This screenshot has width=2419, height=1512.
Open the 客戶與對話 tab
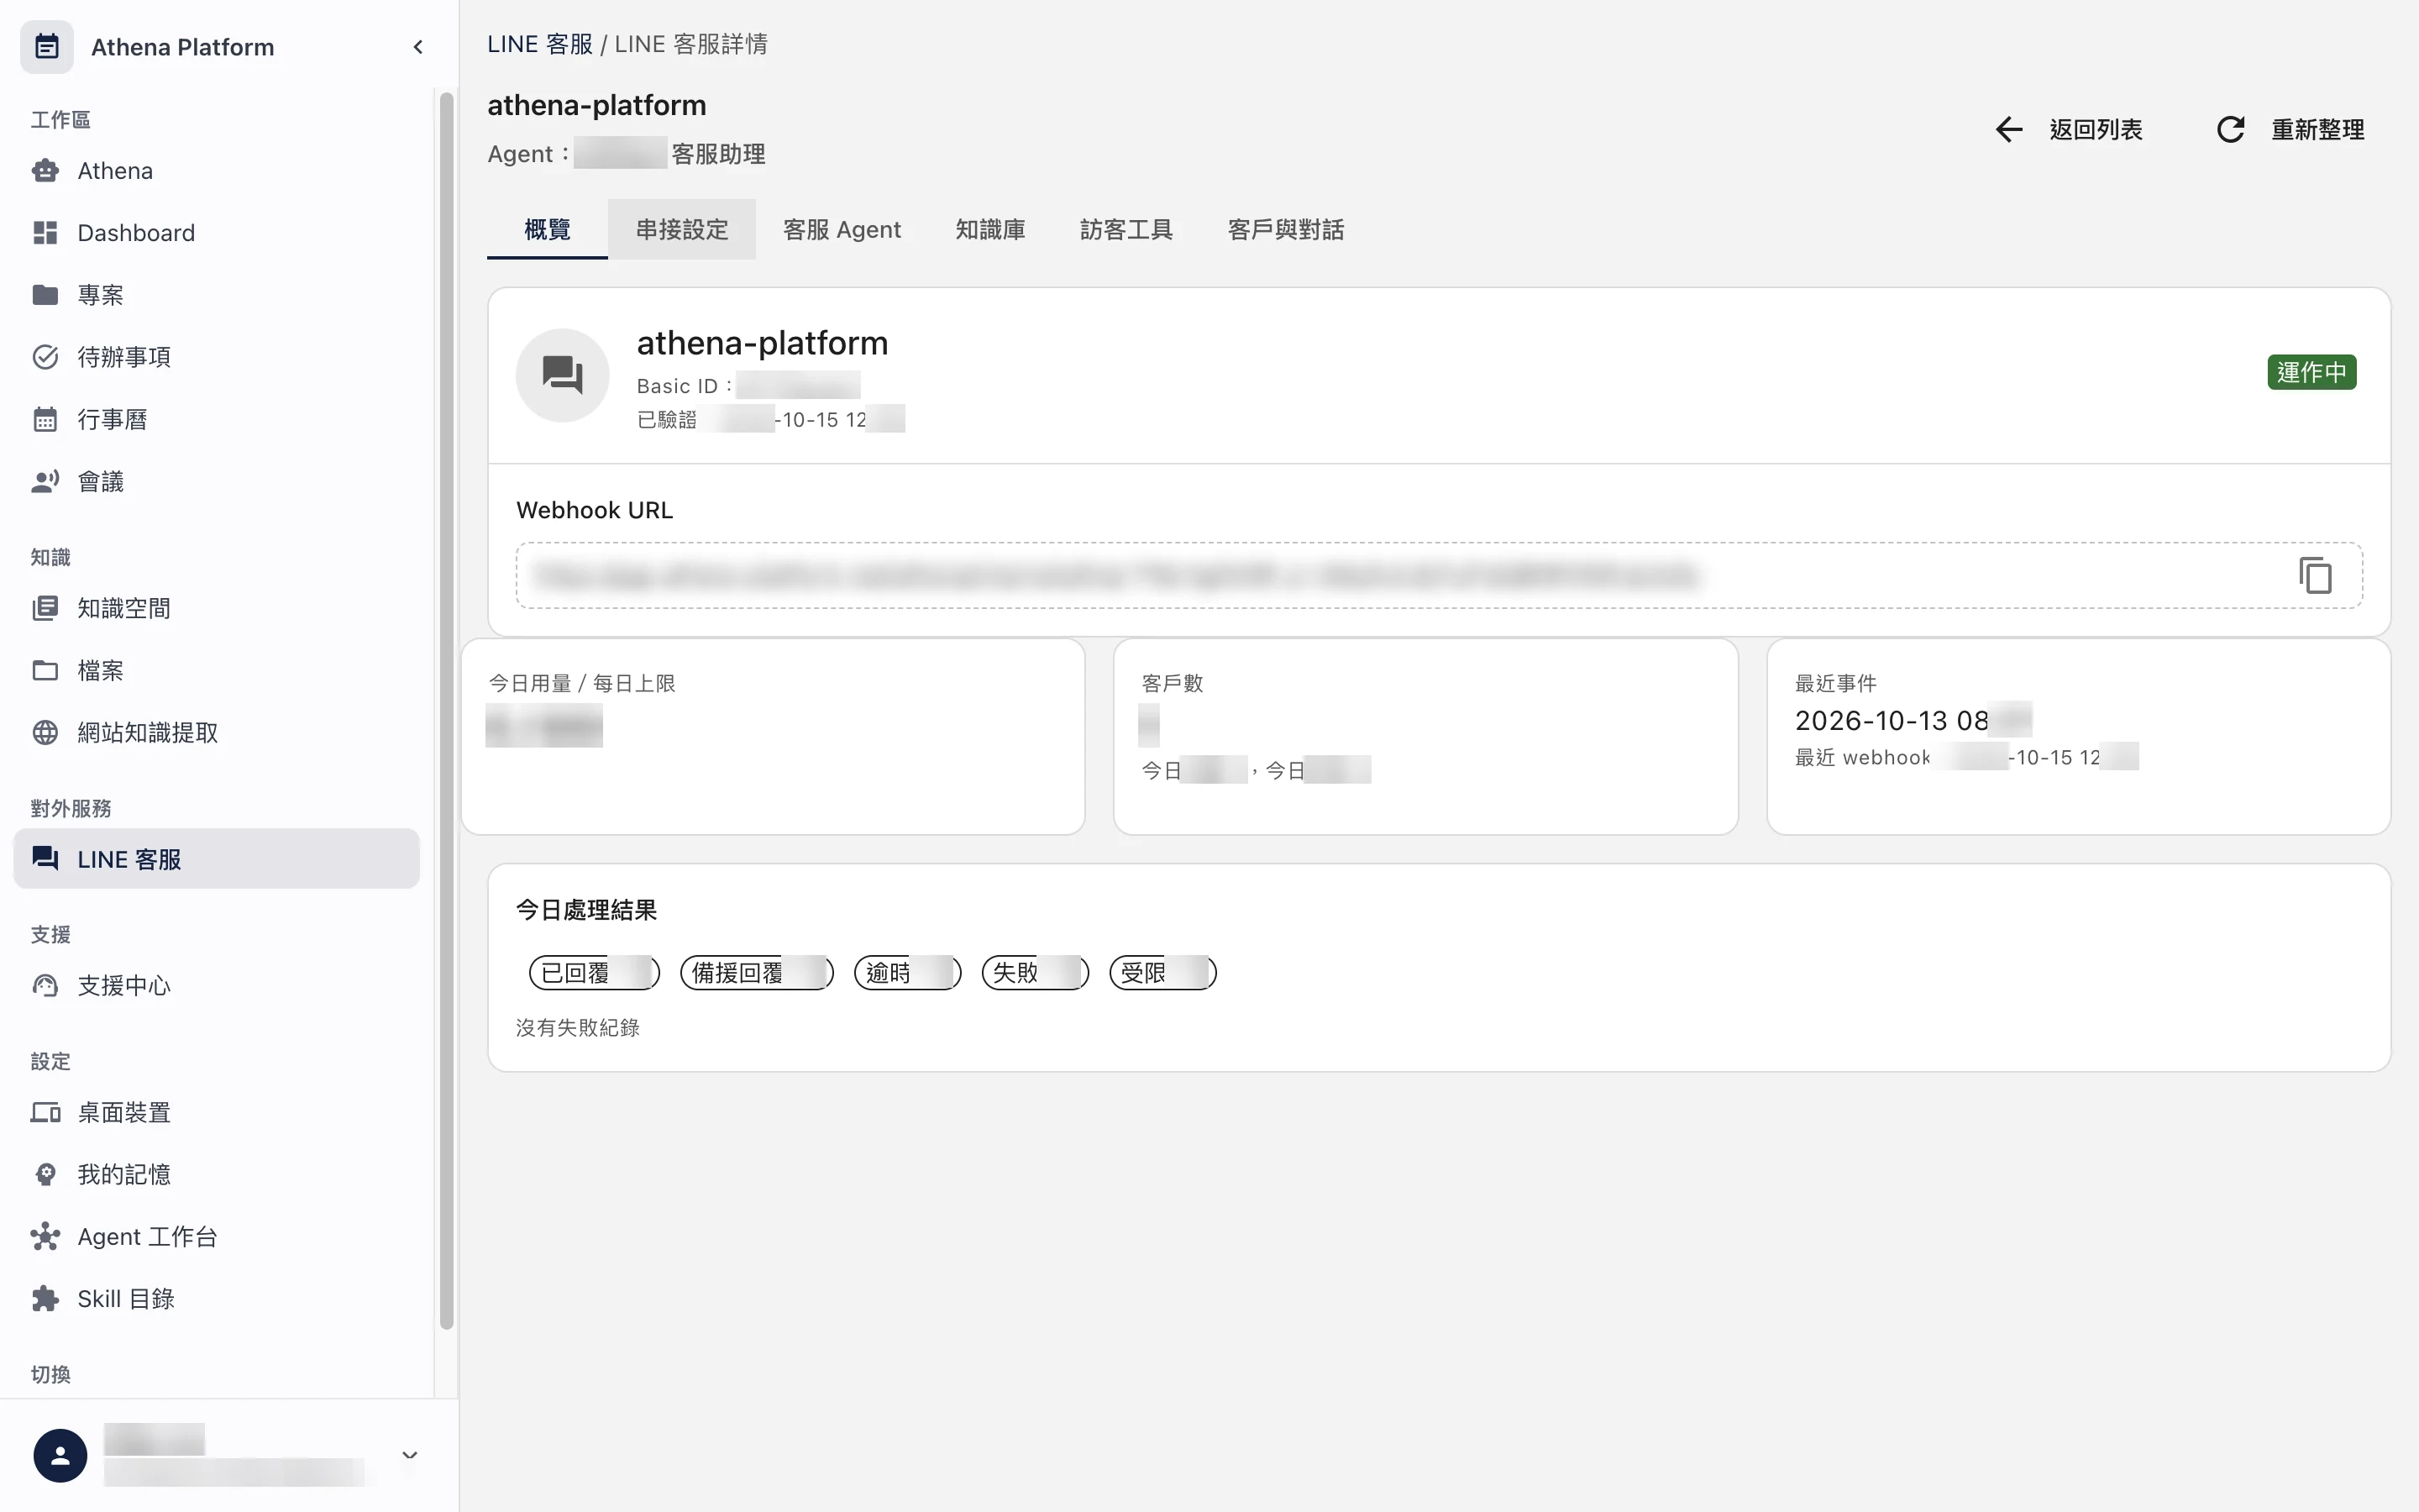click(x=1285, y=229)
